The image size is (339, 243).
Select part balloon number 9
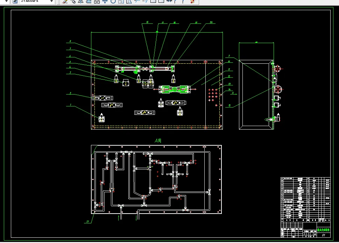tap(229, 56)
